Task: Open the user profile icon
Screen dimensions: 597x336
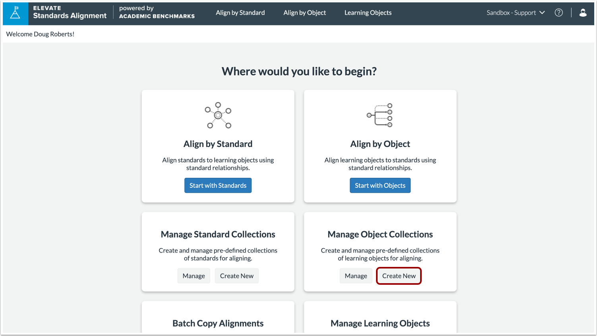Action: pos(583,13)
